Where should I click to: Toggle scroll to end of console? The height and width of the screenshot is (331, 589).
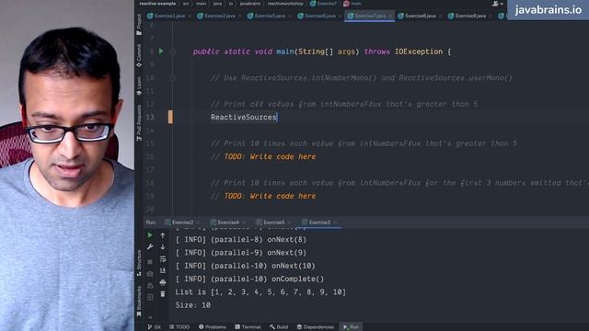click(x=163, y=270)
